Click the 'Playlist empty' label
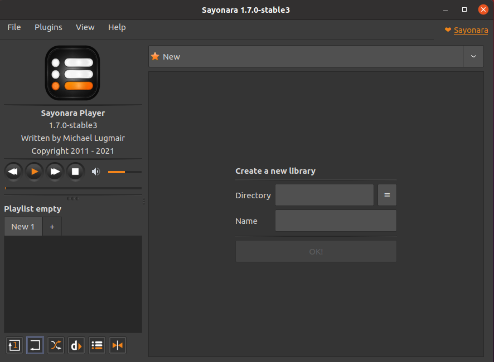The width and height of the screenshot is (494, 362). coord(33,209)
